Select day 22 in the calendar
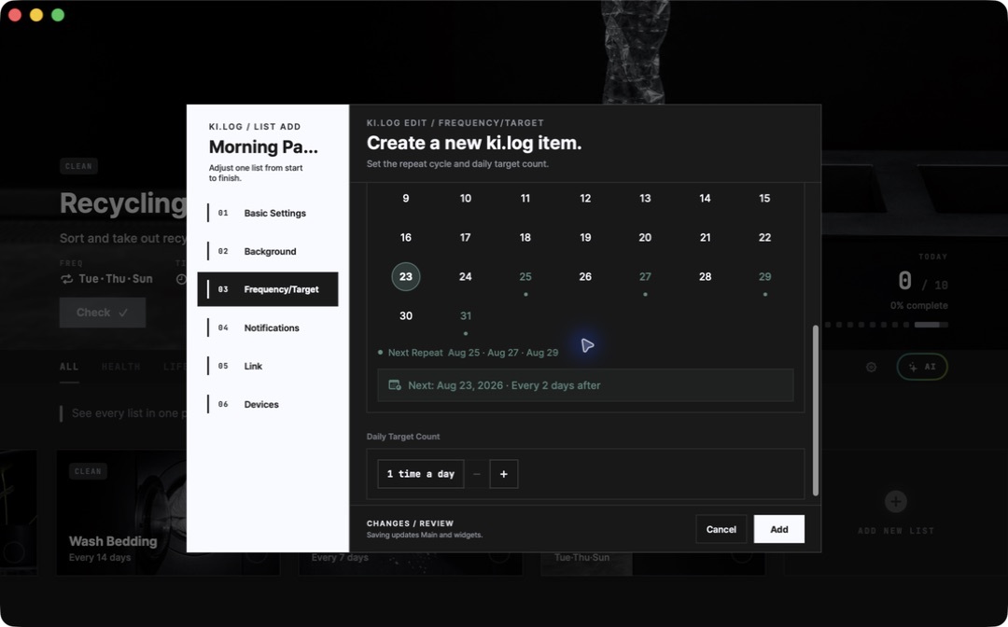Screen dimensions: 1008x627 coord(764,238)
